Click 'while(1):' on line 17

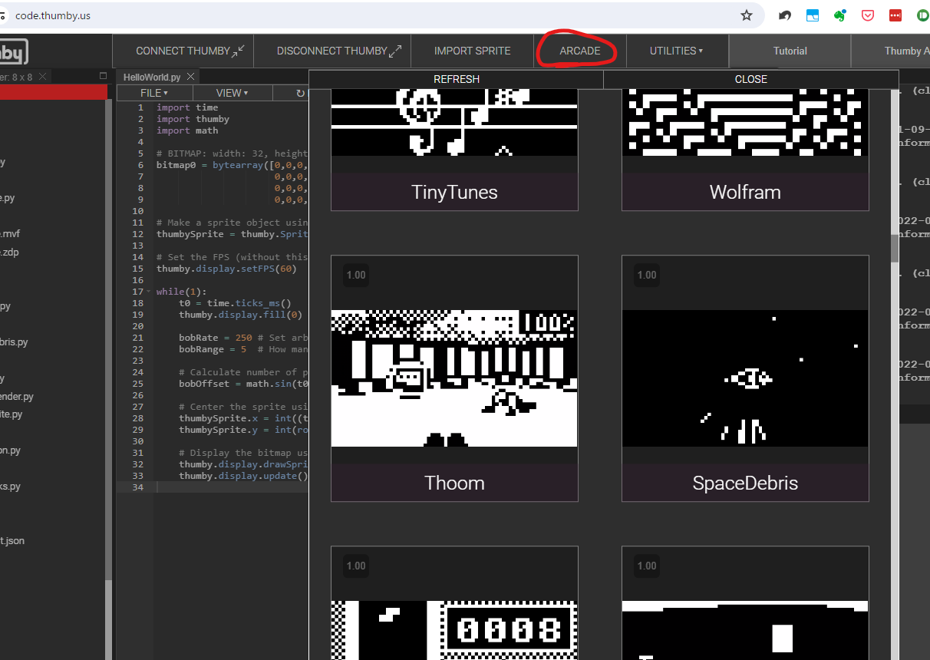tap(182, 292)
